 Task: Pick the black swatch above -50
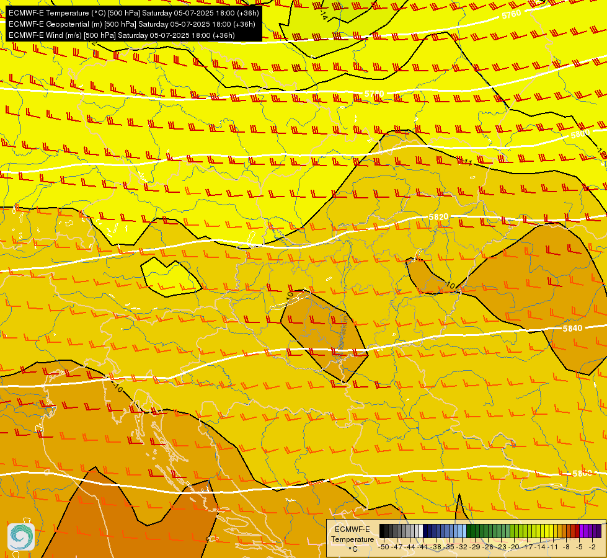pyautogui.click(x=382, y=531)
